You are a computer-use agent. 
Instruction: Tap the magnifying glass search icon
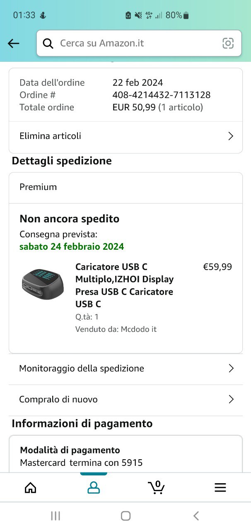pos(48,43)
